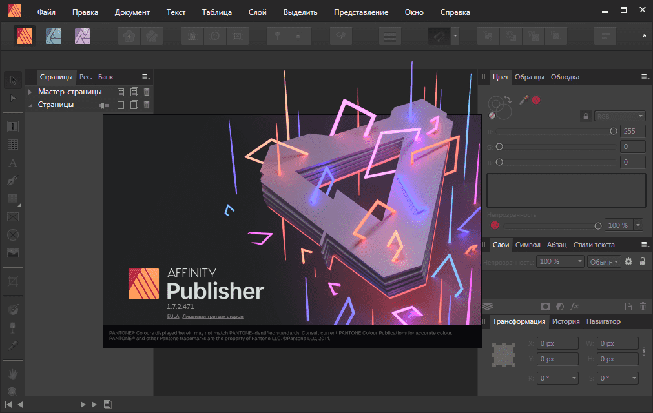The height and width of the screenshot is (413, 653).
Task: Adjust the color opacity slider
Action: coord(552,226)
